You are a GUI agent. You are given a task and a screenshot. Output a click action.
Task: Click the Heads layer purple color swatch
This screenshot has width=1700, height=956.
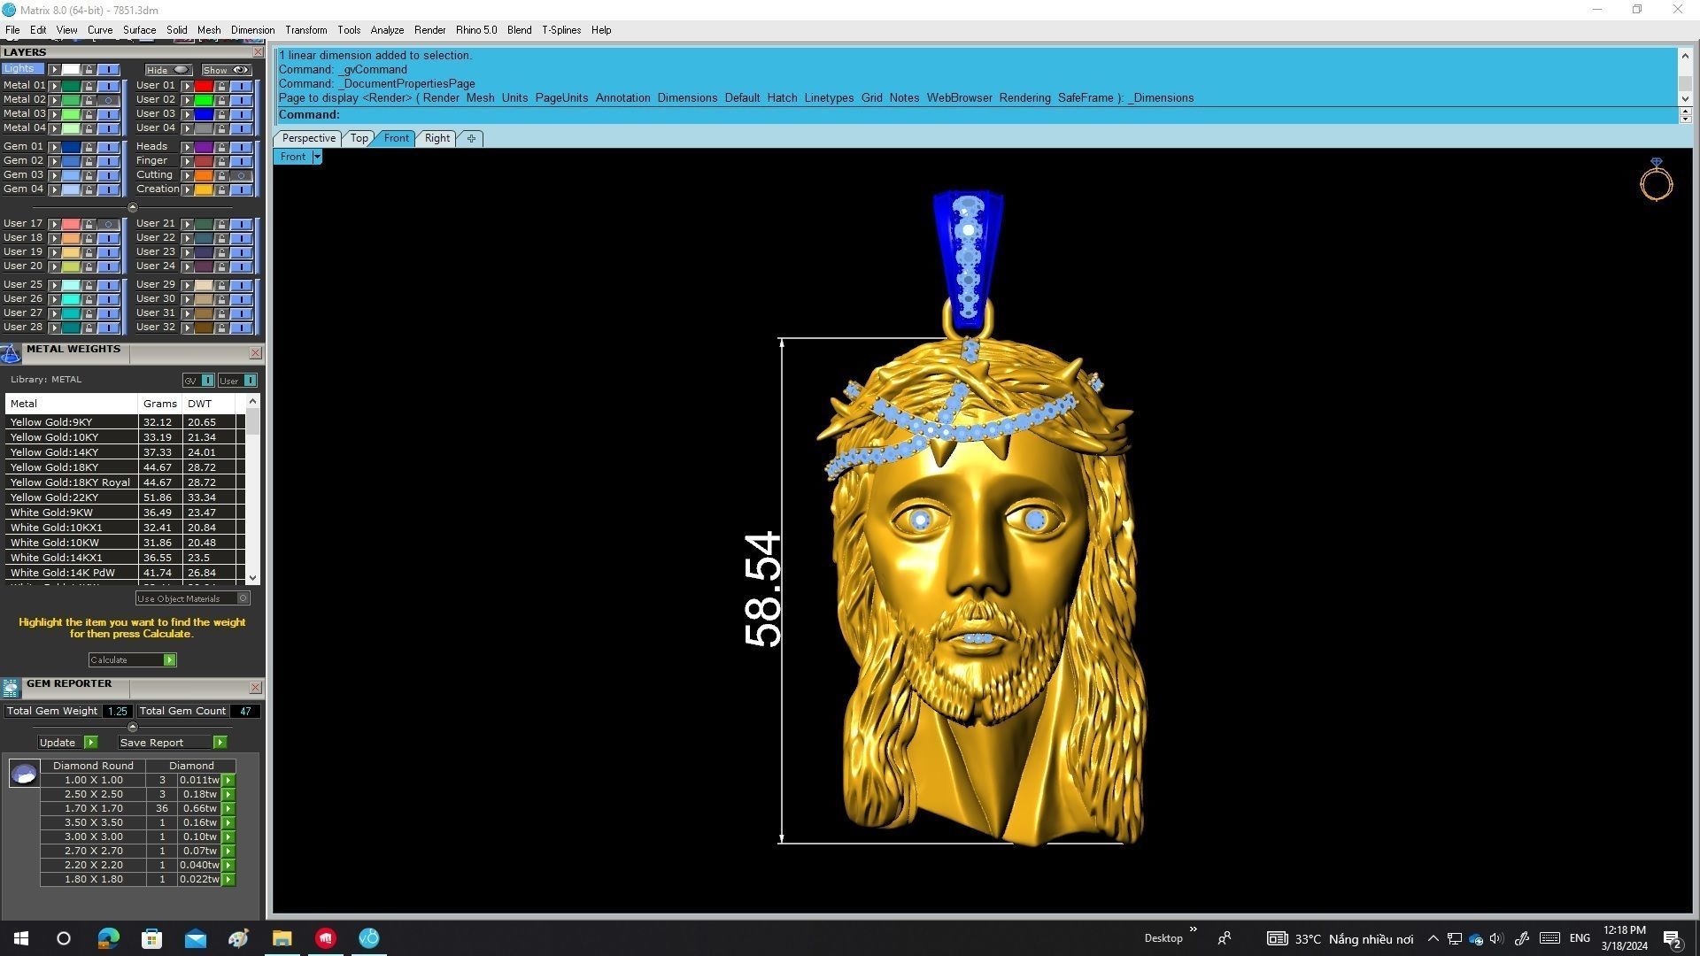[203, 147]
